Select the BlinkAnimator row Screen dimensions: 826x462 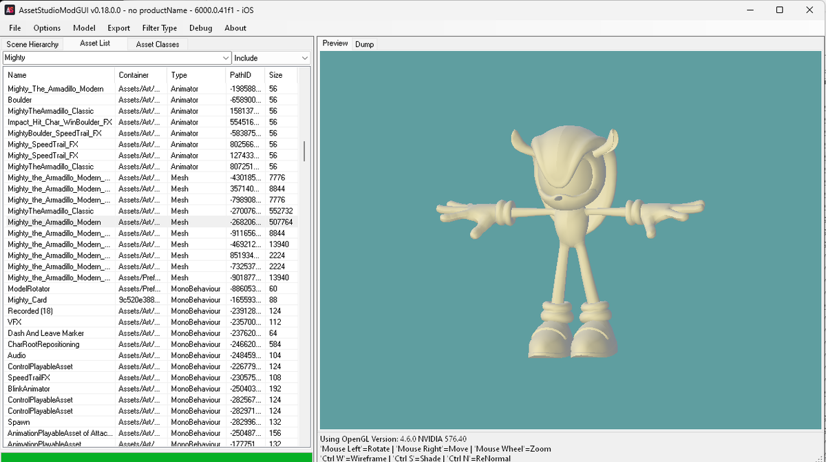tap(151, 388)
